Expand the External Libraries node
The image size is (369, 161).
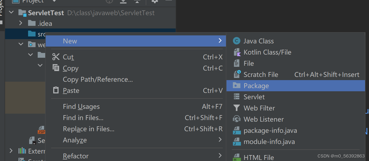coord(11,151)
